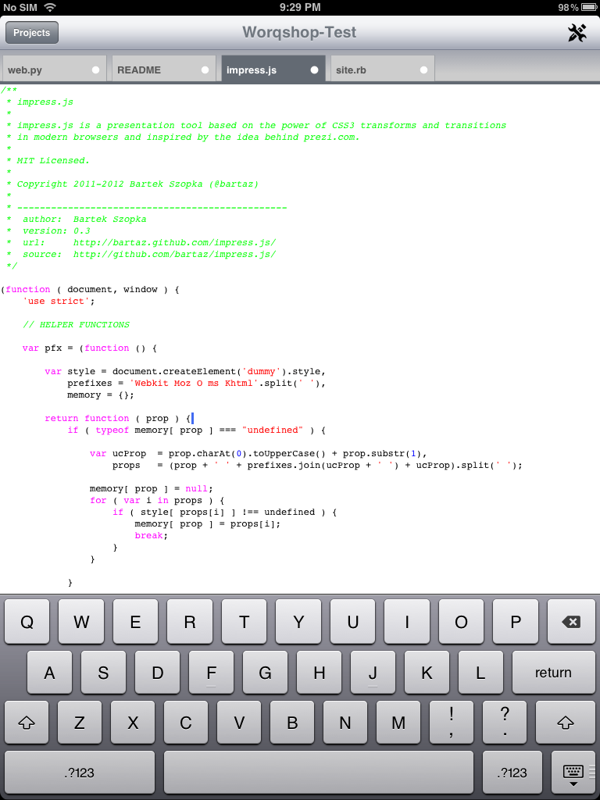Tap the question mark/period key

(x=505, y=723)
